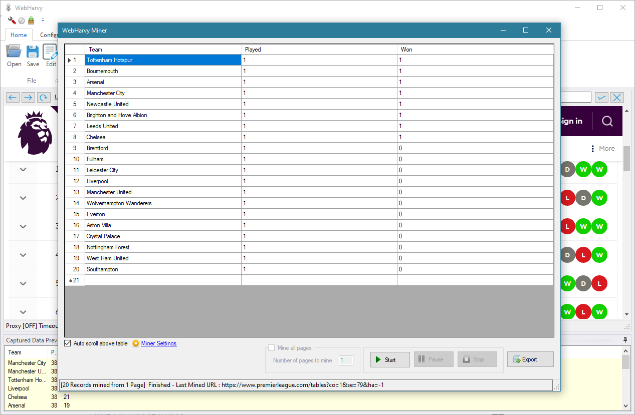Screen dimensions: 635x415
Task: Export the mined data
Action: [x=530, y=359]
